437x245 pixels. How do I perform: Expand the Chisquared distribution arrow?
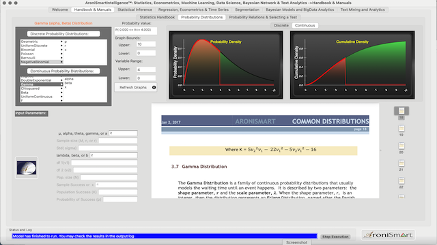61,88
